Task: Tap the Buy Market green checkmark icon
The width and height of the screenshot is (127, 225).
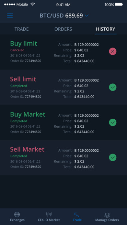Action: point(113,123)
